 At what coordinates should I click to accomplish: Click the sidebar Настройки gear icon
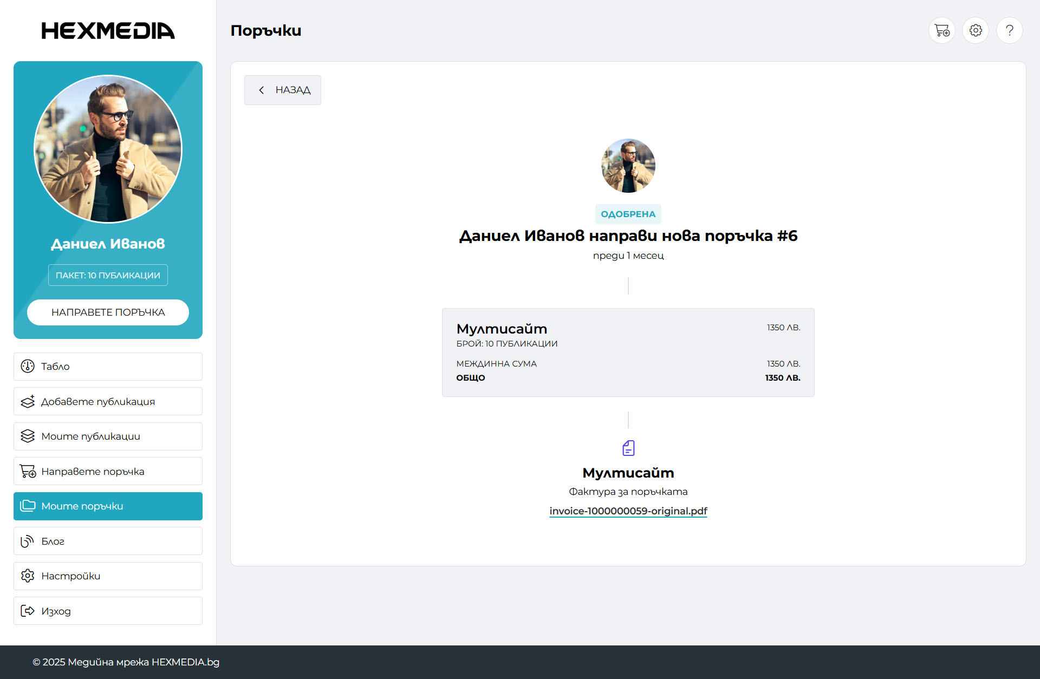(x=28, y=576)
